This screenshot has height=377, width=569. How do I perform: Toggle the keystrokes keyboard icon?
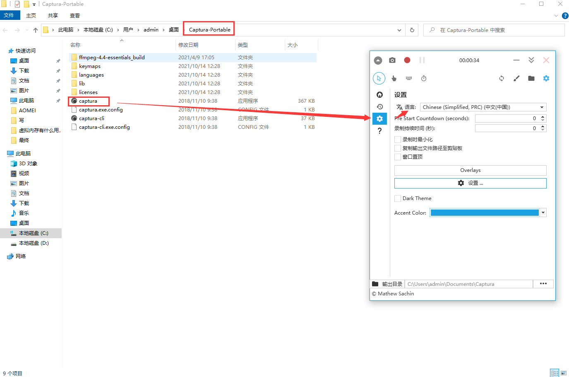[409, 78]
